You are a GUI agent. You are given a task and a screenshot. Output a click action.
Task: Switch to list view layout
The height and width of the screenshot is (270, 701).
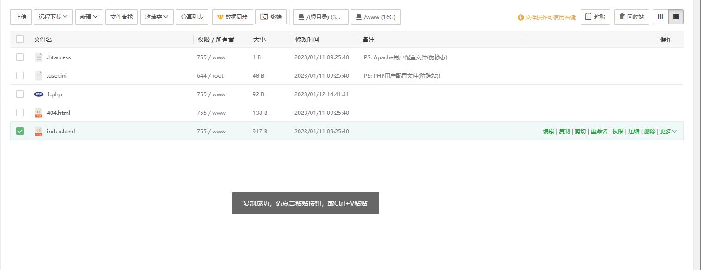coord(676,17)
